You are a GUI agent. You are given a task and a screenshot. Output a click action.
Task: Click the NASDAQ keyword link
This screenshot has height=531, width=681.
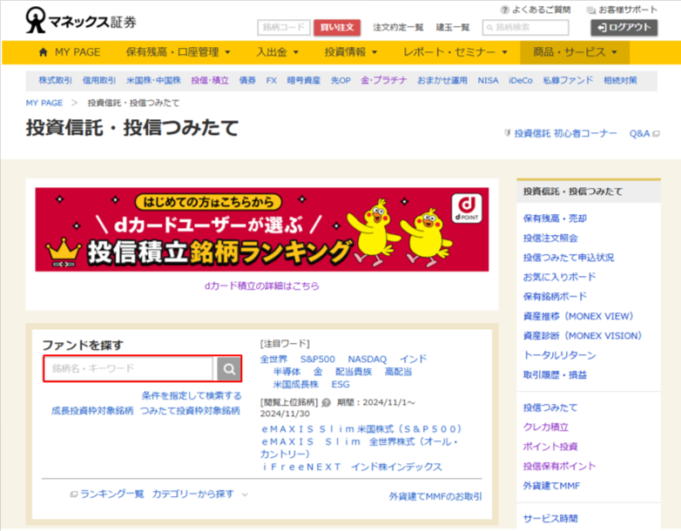[x=367, y=360]
